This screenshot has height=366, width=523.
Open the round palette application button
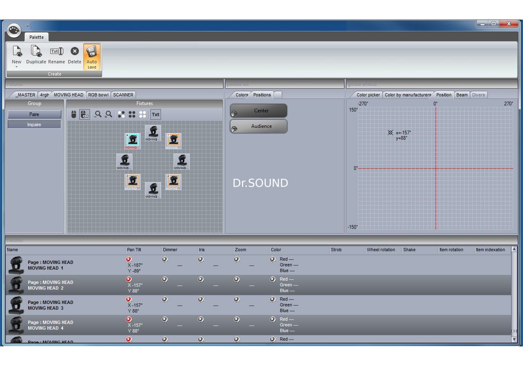click(x=14, y=30)
